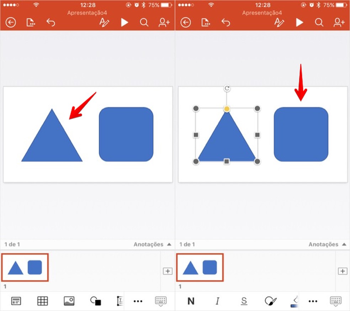Tap '1 de 1' counter in right screen

click(x=187, y=244)
